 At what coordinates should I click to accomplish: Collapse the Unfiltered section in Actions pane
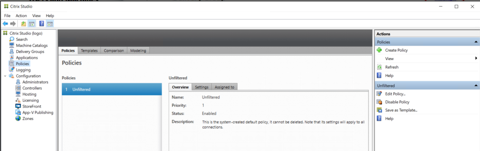coord(476,86)
